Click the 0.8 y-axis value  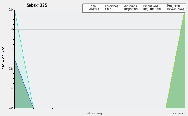11,69
